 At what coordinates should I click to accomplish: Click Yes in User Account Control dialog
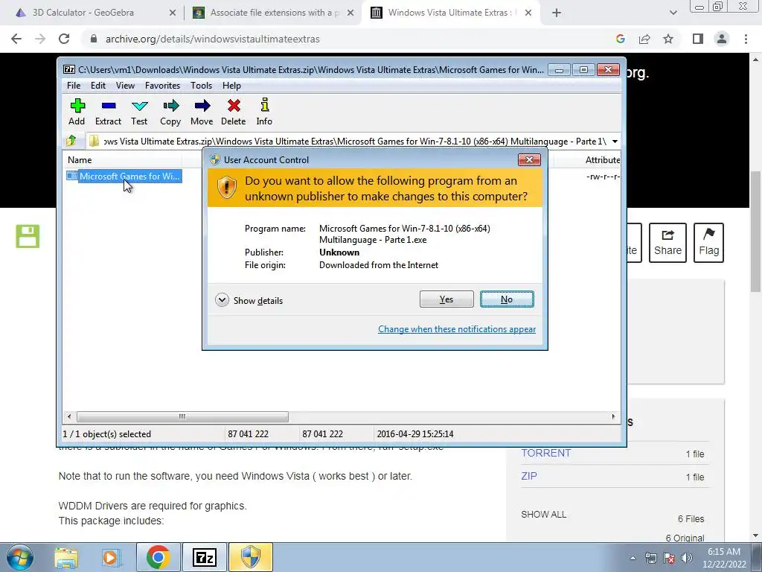pos(446,299)
